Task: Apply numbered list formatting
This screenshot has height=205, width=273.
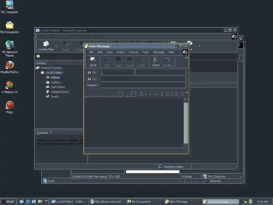Action: (176, 94)
